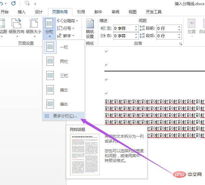The height and width of the screenshot is (185, 205).
Task: Open the Hyphenation (断字) dropdown
Action: 66,36
